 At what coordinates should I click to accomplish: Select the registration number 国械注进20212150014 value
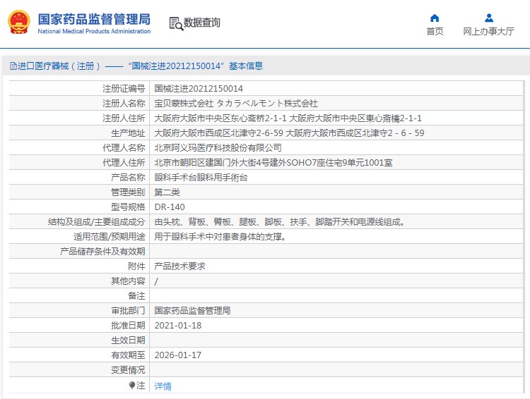click(199, 89)
